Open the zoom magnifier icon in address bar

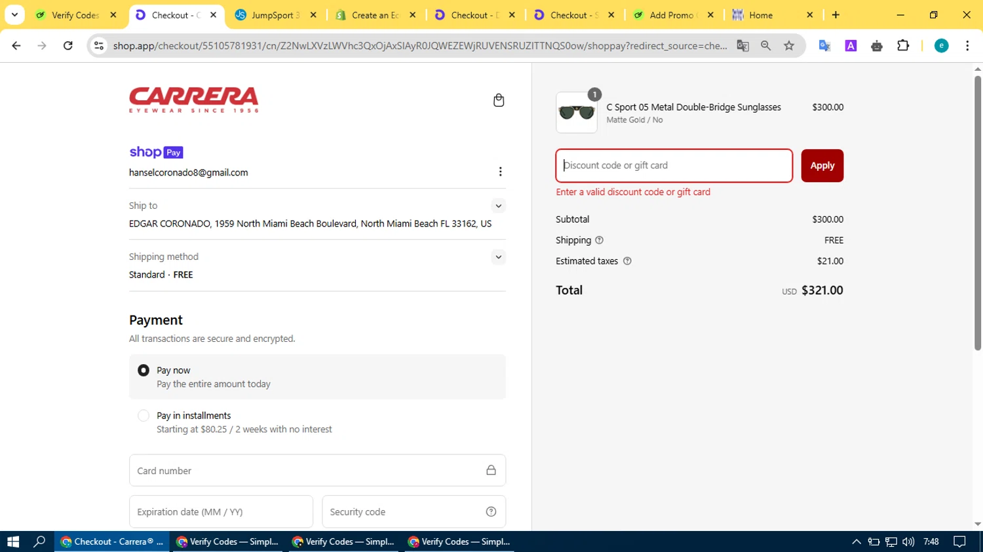[x=765, y=45]
